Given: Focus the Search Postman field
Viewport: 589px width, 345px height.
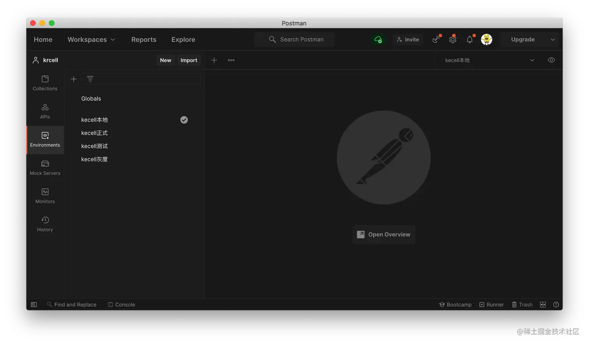Looking at the screenshot, I should click(294, 39).
